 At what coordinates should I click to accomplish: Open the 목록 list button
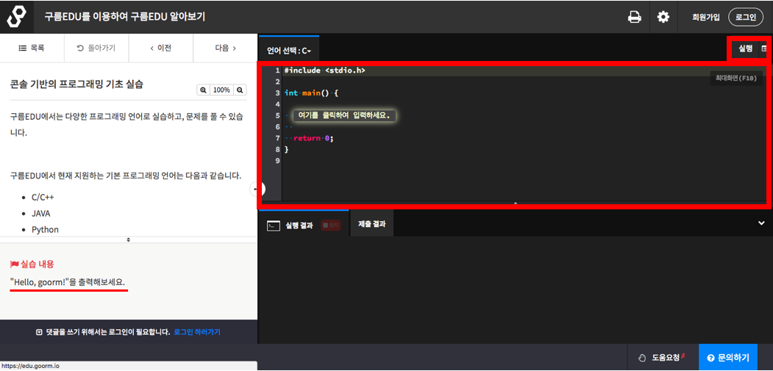tap(32, 48)
